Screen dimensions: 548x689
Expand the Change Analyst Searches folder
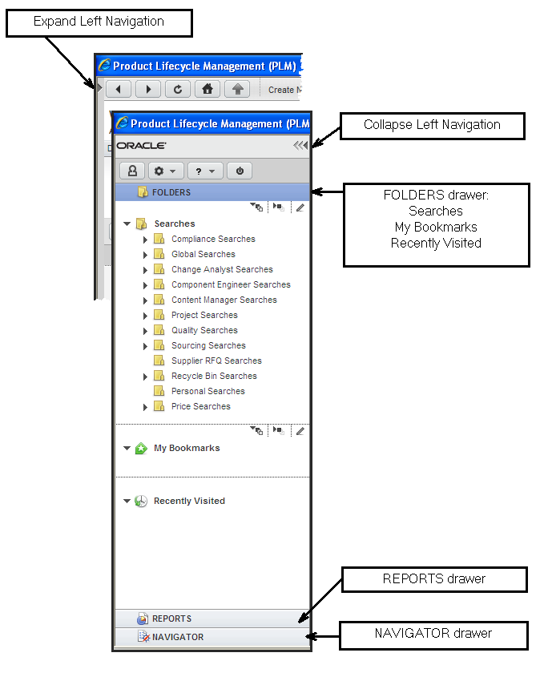tap(146, 270)
